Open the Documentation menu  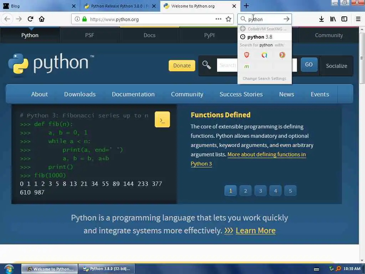tap(133, 94)
